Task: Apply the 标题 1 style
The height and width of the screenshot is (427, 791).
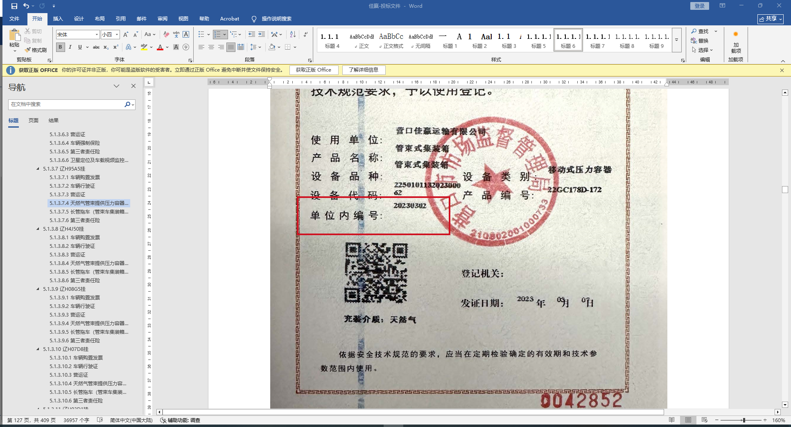Action: click(450, 40)
